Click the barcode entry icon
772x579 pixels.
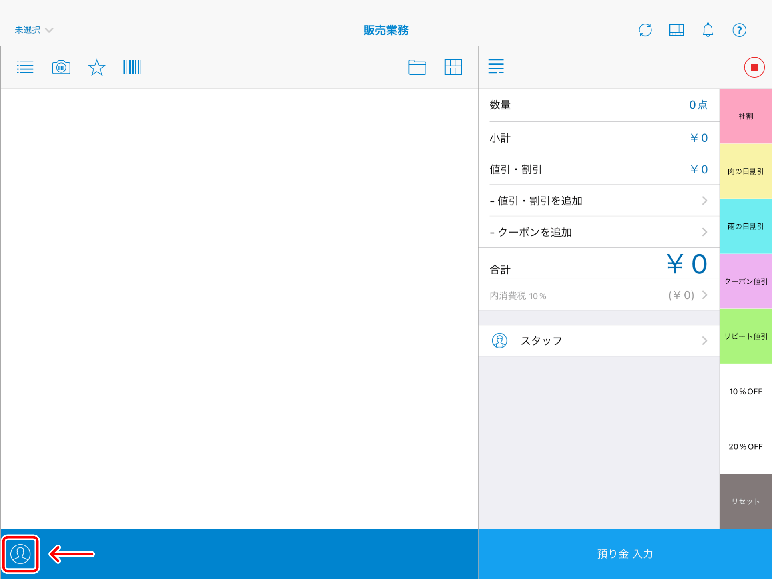click(132, 67)
